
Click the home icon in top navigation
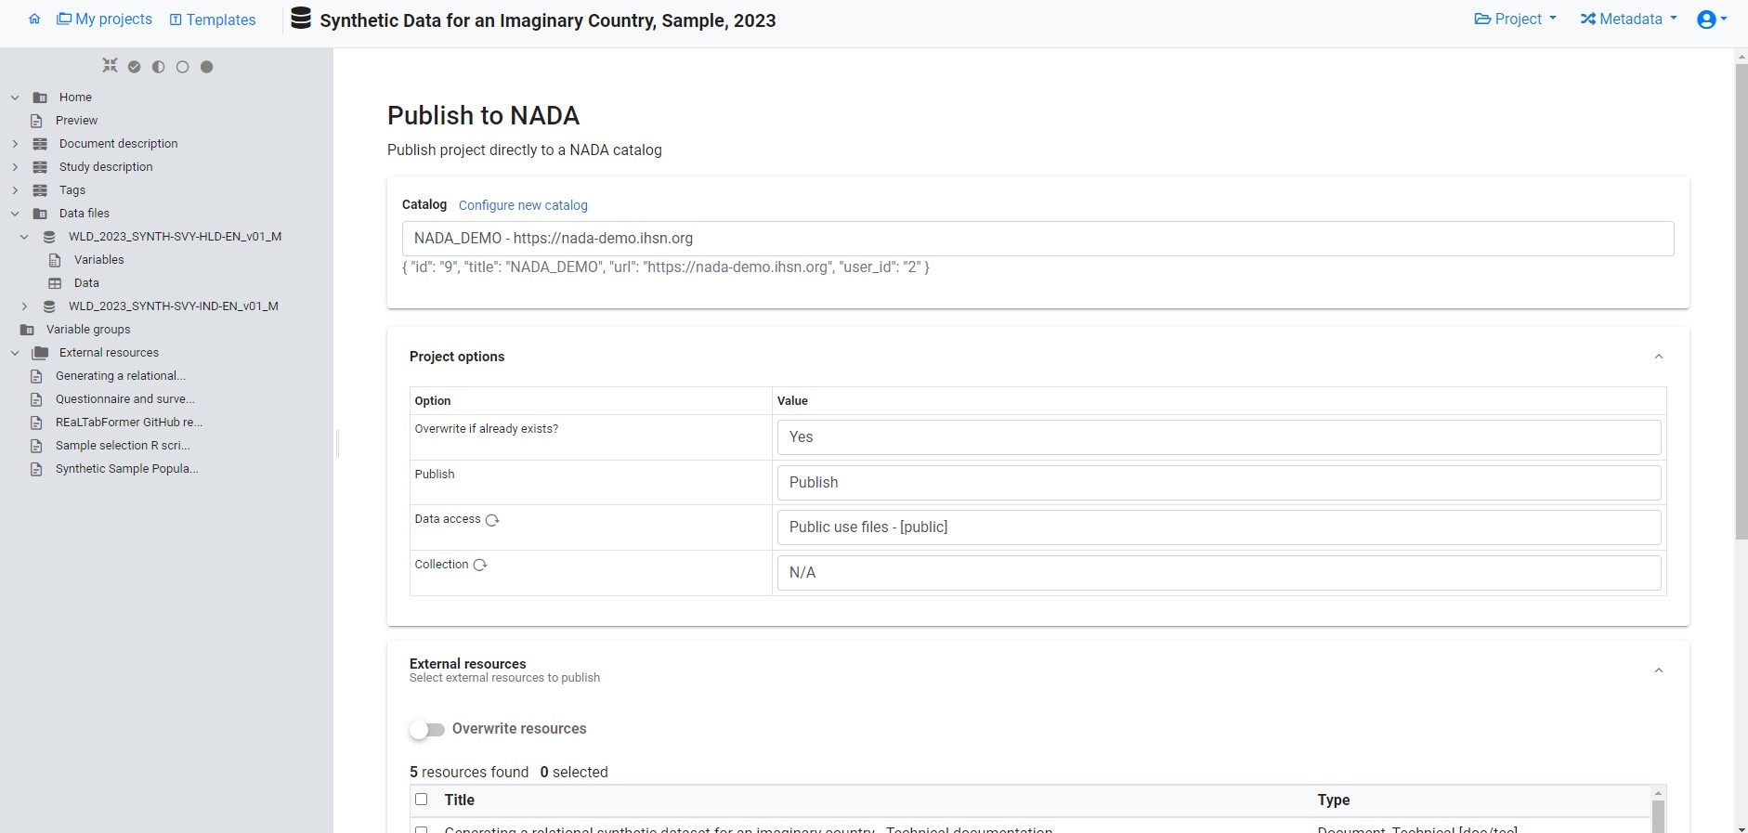click(34, 20)
